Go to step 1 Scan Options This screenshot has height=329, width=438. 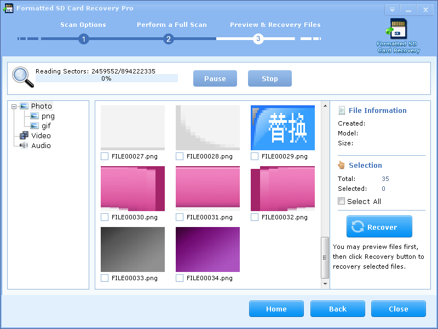pyautogui.click(x=83, y=39)
